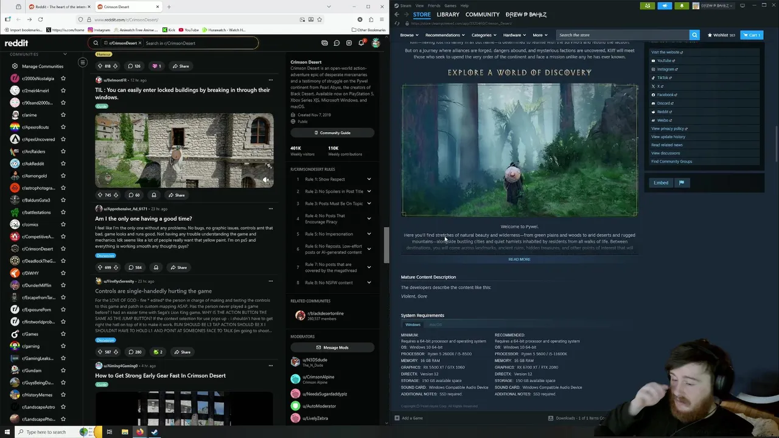Click READ MORE under game description

519,259
